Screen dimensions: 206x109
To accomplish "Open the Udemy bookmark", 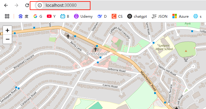I will (x=83, y=16).
